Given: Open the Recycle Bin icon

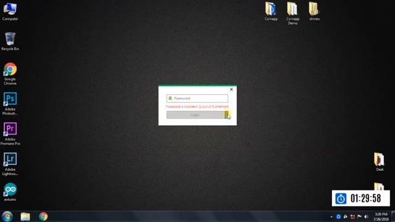Looking at the screenshot, I should coord(10,41).
